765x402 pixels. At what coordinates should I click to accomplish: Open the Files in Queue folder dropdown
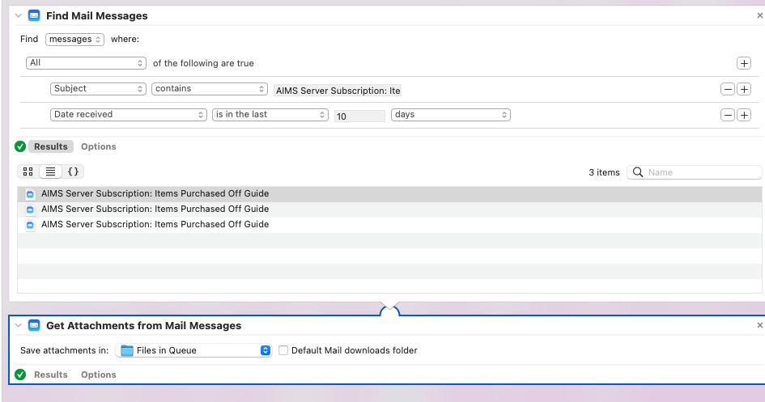pos(193,350)
